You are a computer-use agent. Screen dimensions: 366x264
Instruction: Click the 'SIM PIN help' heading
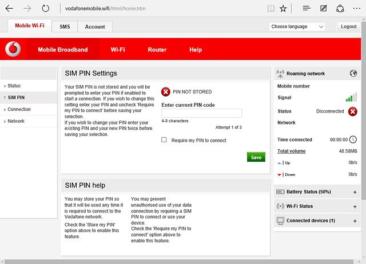pyautogui.click(x=85, y=185)
